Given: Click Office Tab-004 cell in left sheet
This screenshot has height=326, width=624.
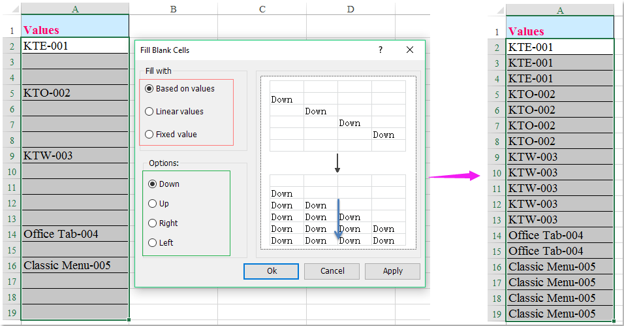Looking at the screenshot, I should pyautogui.click(x=75, y=233).
